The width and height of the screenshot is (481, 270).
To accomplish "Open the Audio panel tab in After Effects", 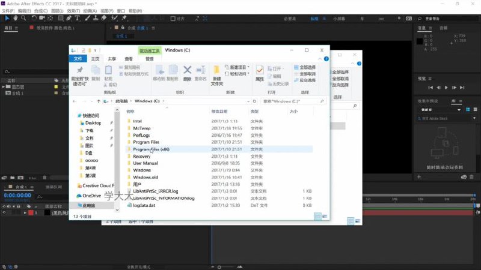I will 443,28.
